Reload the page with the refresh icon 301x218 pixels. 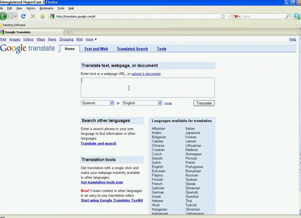tap(23, 16)
